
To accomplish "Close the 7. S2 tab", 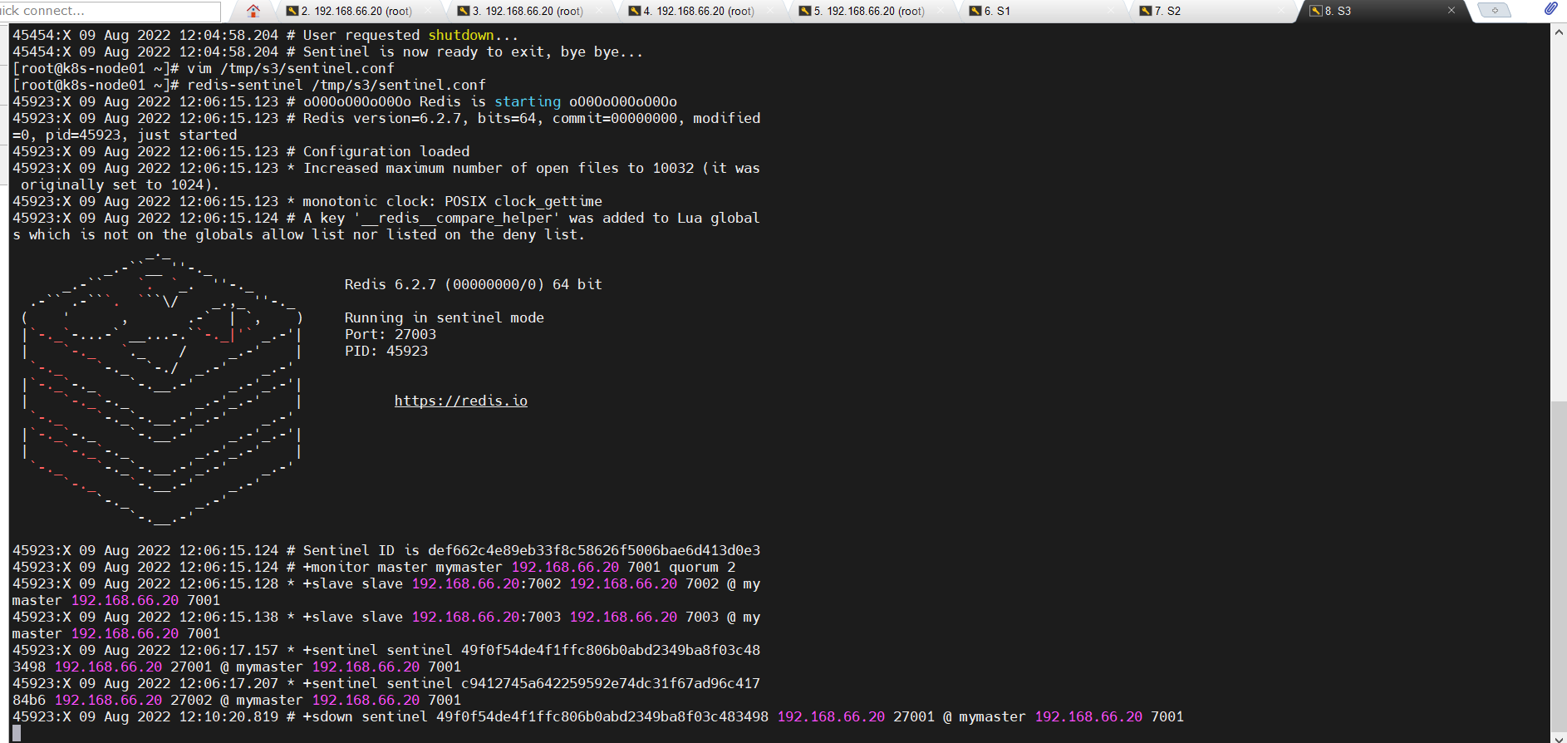I will [x=1282, y=11].
